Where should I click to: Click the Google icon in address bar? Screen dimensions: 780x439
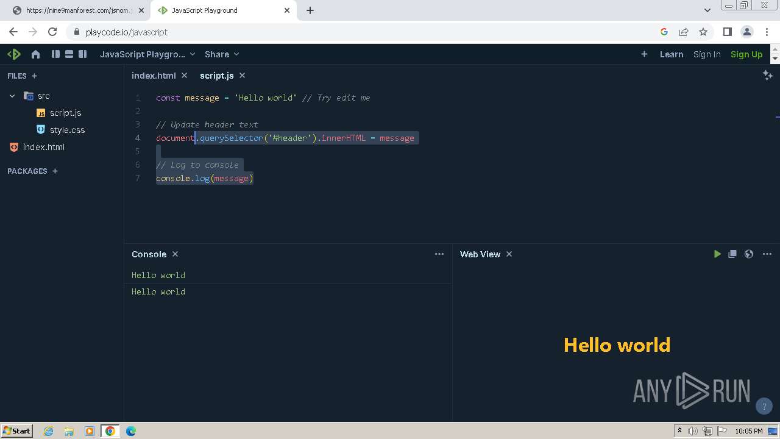664,32
